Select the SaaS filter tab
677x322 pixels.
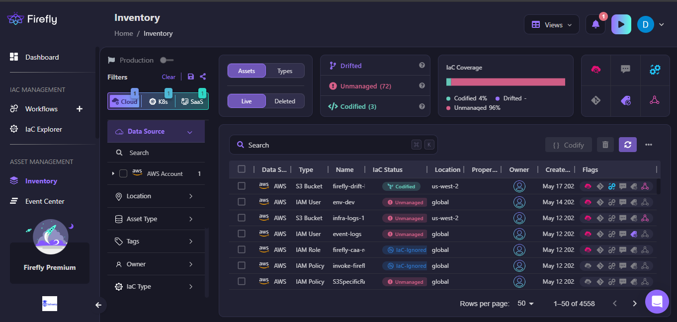192,101
